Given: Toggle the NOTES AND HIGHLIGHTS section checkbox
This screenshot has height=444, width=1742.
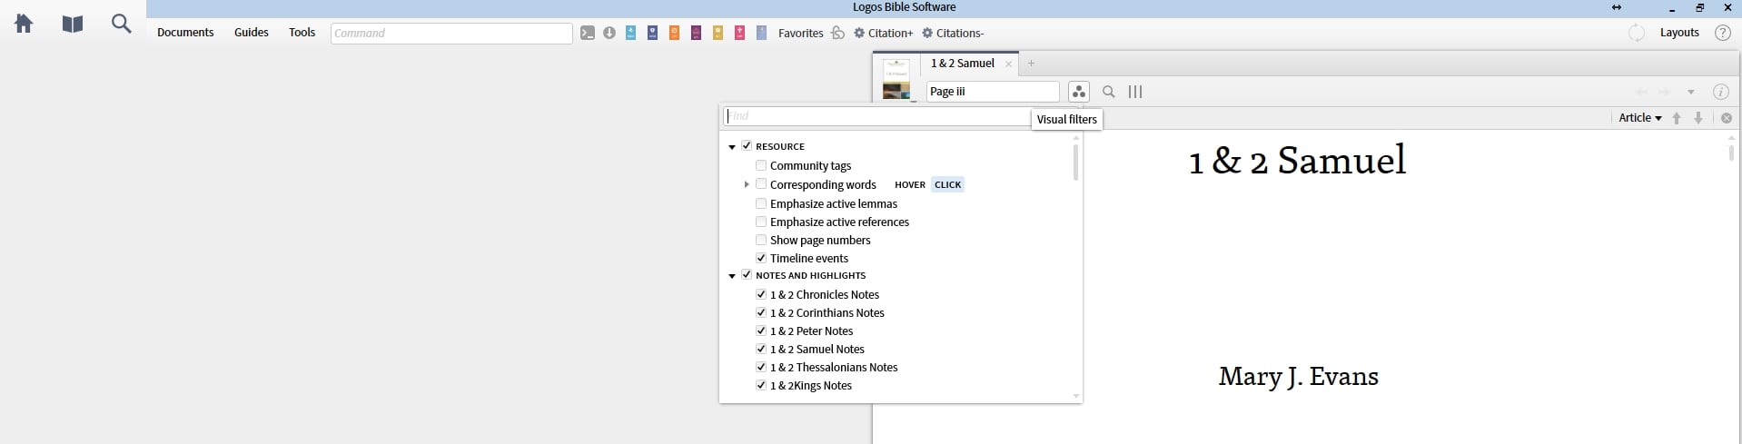Looking at the screenshot, I should 747,275.
